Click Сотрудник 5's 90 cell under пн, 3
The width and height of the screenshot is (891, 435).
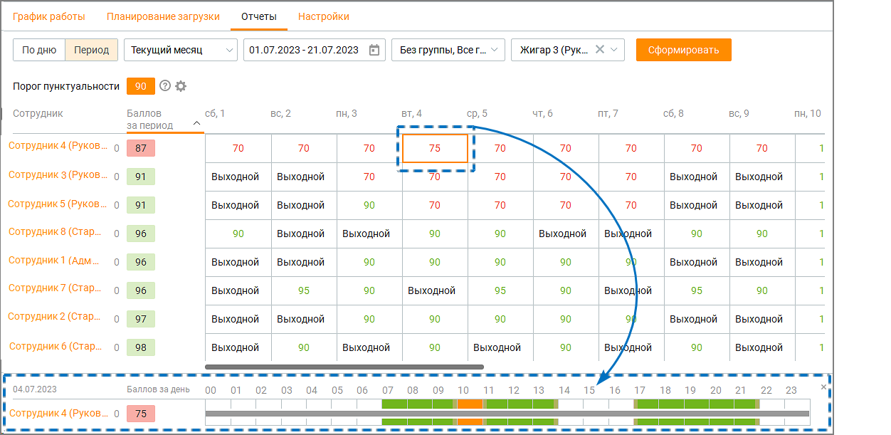369,205
